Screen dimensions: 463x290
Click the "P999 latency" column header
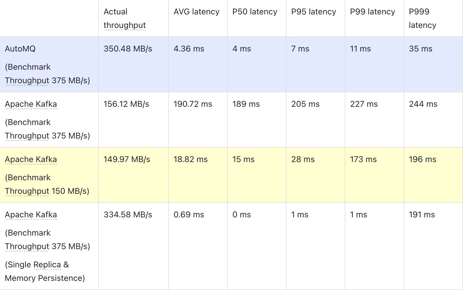coord(422,18)
